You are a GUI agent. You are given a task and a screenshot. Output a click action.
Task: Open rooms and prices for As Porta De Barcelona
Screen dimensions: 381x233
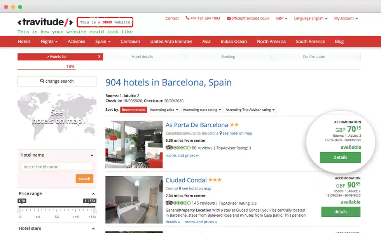point(182,155)
